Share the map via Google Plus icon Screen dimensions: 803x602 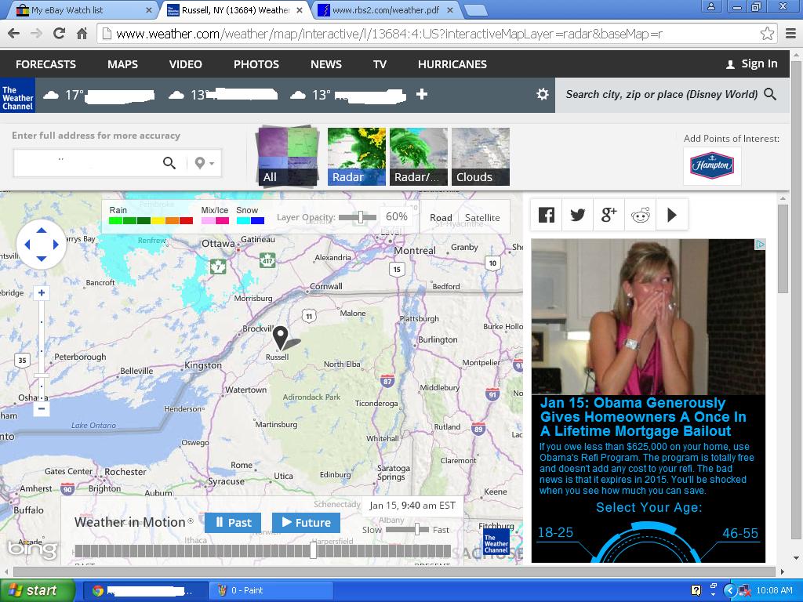(609, 215)
